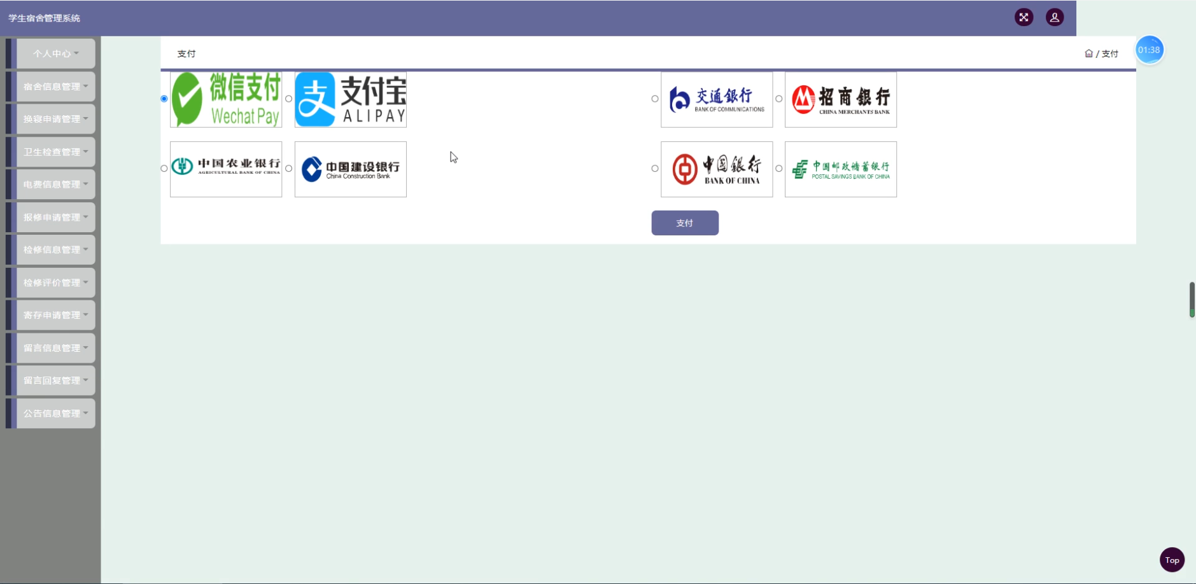1196x584 pixels.
Task: Click the Agricultural Bank of China logo
Action: pyautogui.click(x=226, y=169)
